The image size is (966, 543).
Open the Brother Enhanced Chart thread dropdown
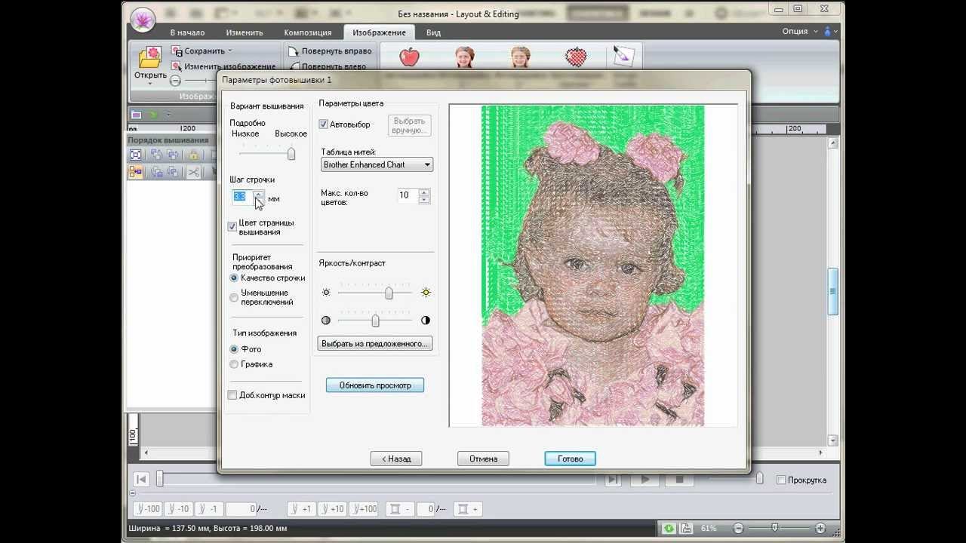pyautogui.click(x=377, y=164)
